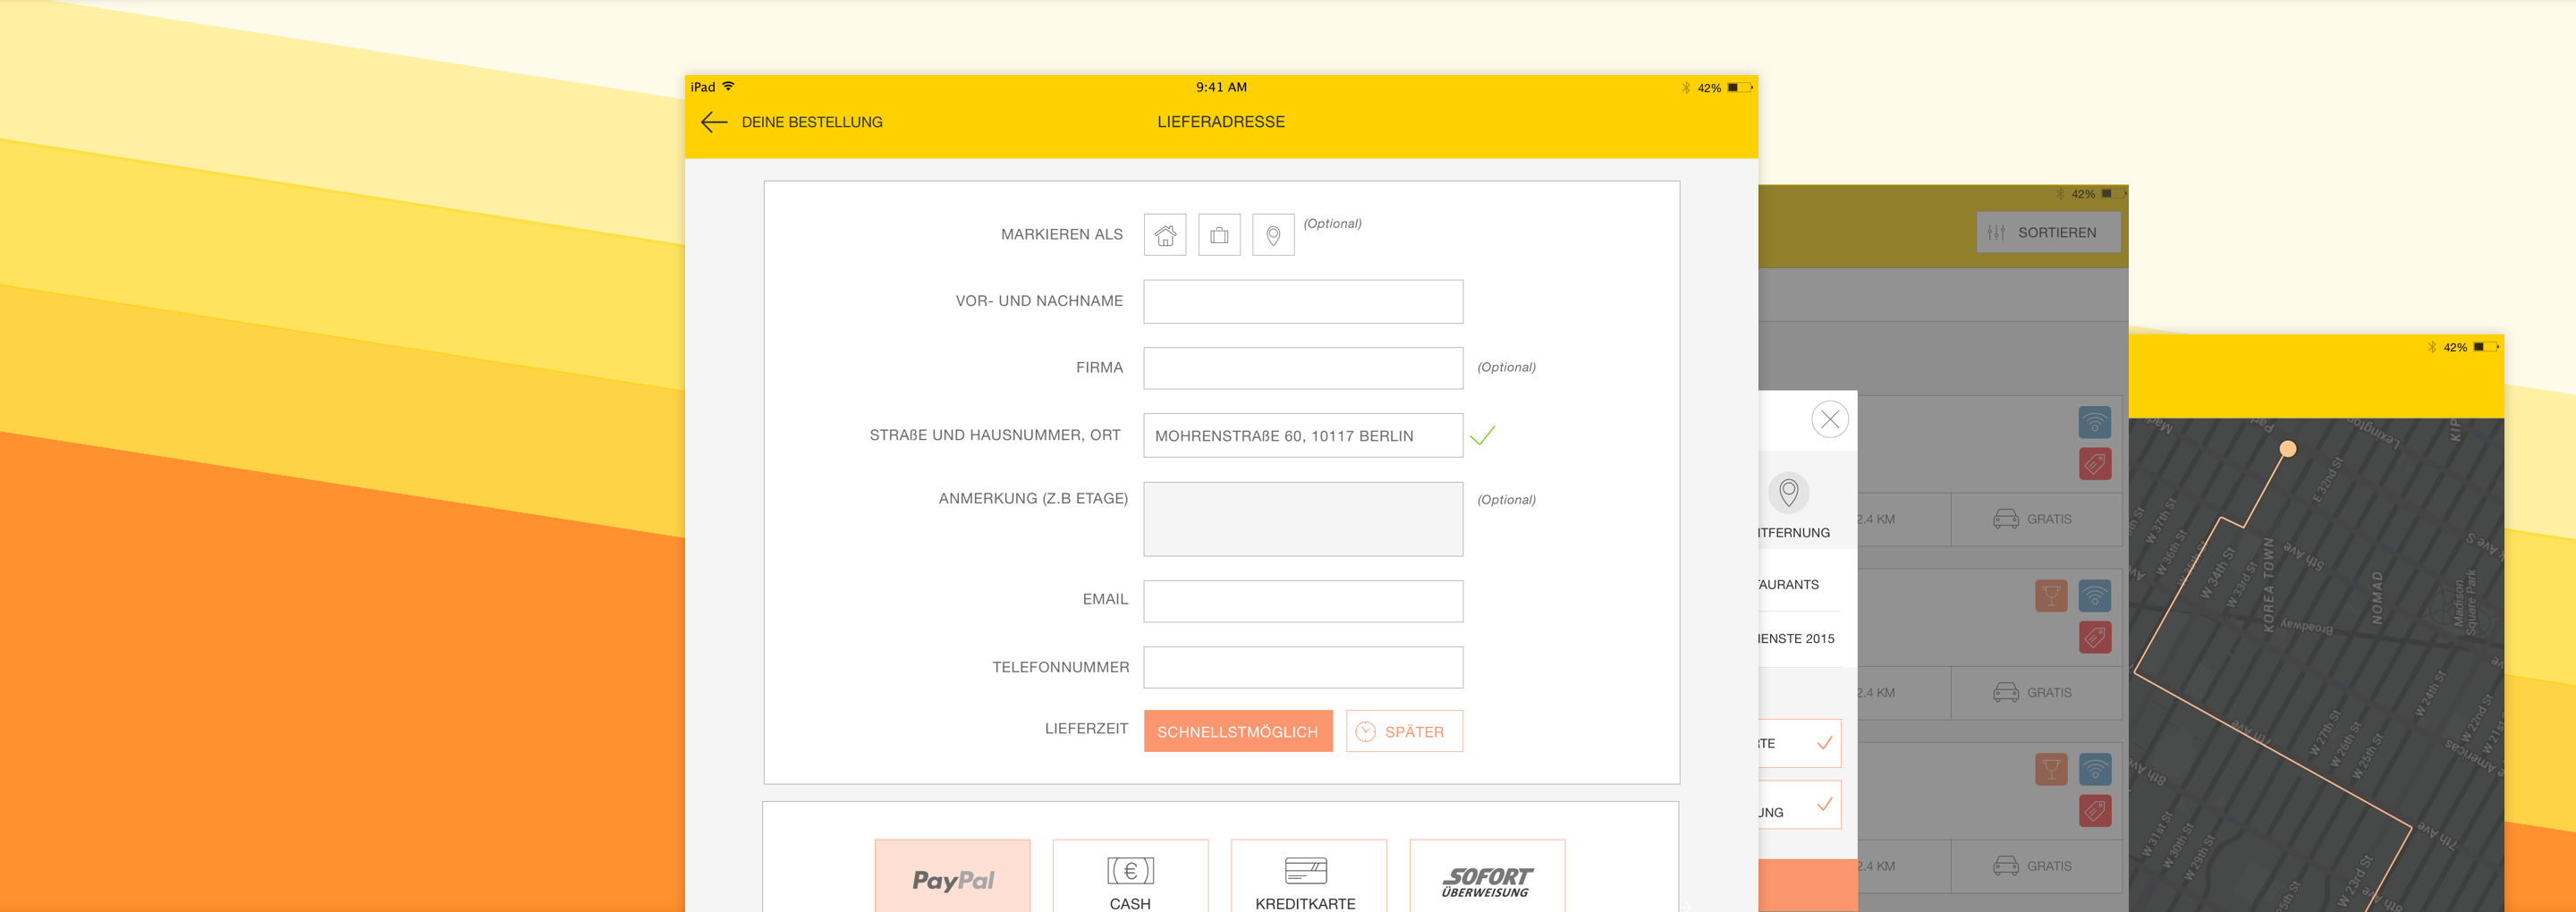Select the Anmerkung notes text area
This screenshot has height=912, width=2576.
(x=1303, y=519)
